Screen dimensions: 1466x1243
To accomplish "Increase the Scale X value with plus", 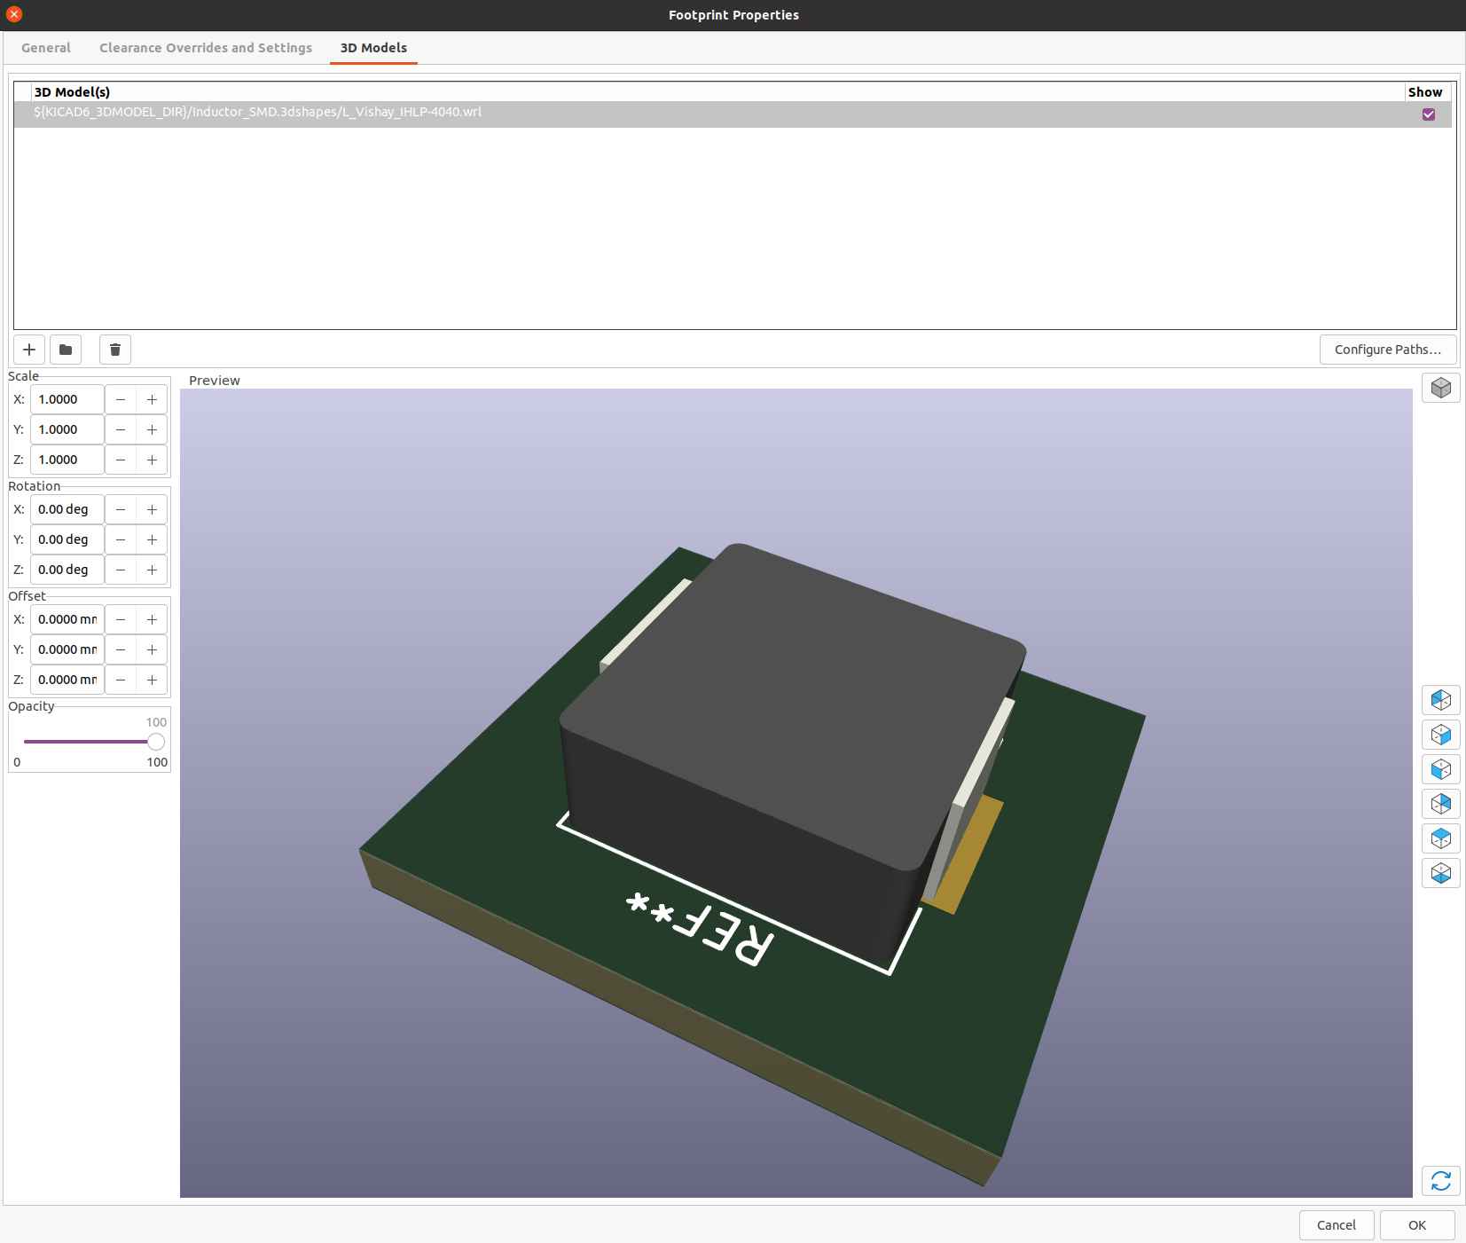I will point(152,400).
